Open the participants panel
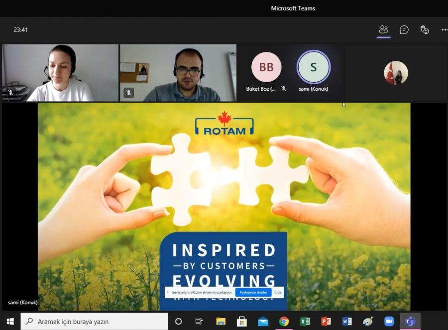The width and height of the screenshot is (448, 330). click(383, 30)
